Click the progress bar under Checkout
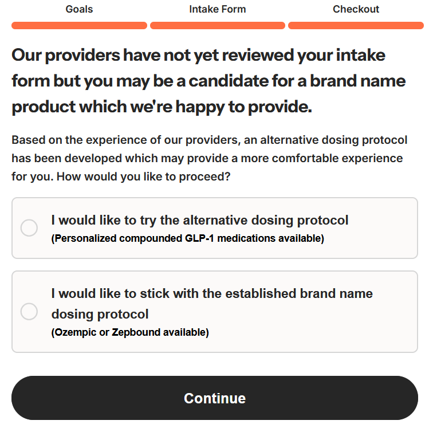 point(356,25)
